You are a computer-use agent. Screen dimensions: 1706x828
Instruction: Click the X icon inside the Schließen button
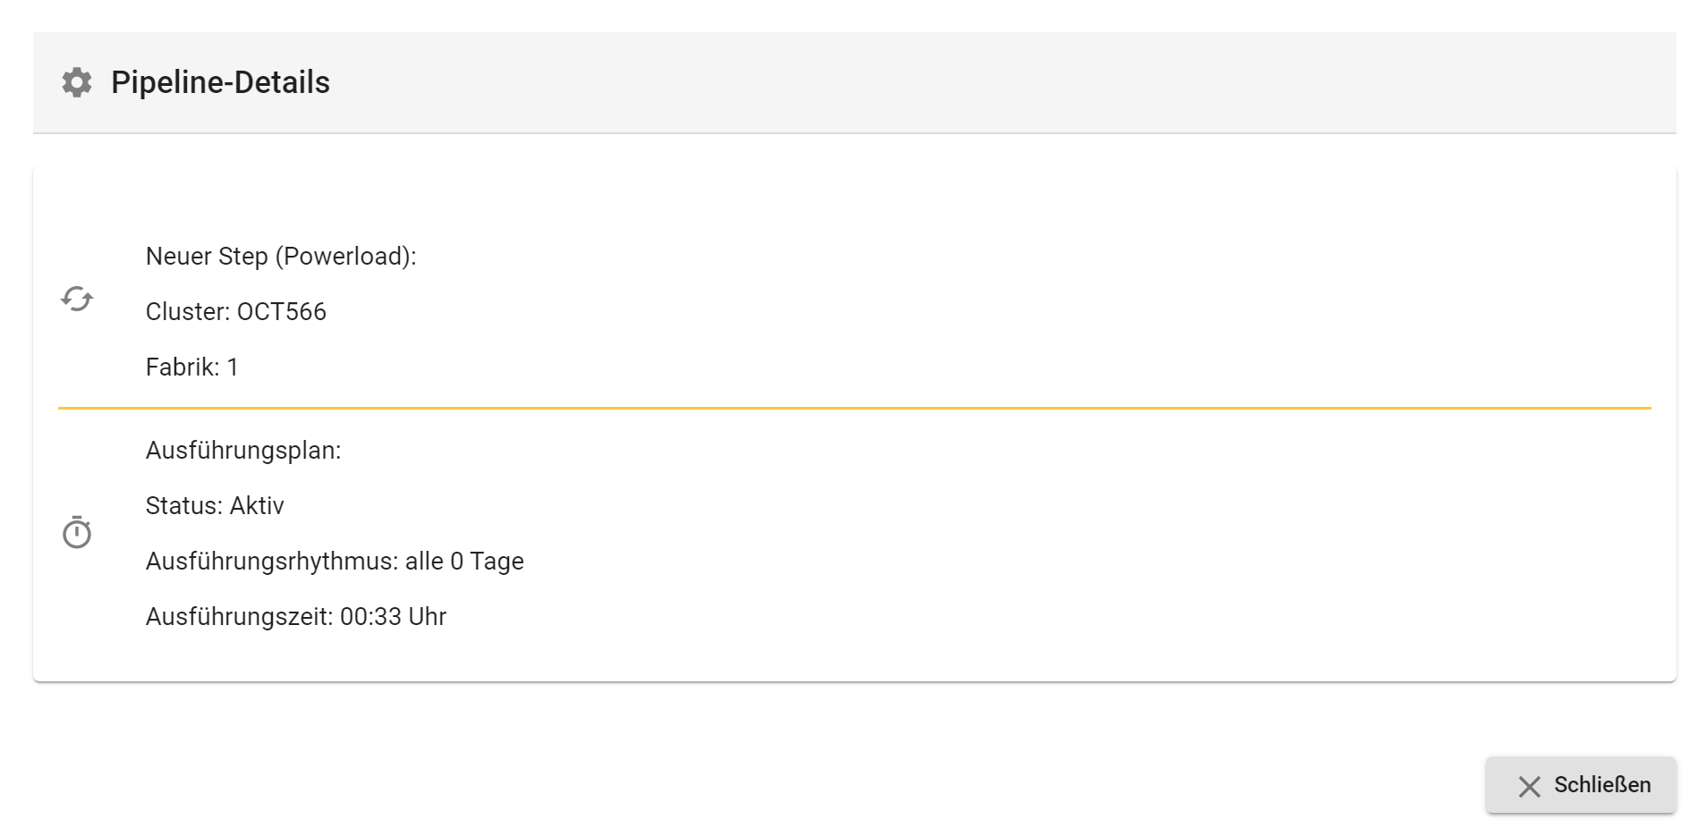(1527, 785)
